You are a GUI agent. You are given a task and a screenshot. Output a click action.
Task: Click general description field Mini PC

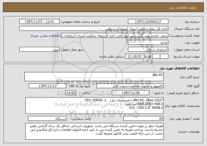(x=94, y=77)
